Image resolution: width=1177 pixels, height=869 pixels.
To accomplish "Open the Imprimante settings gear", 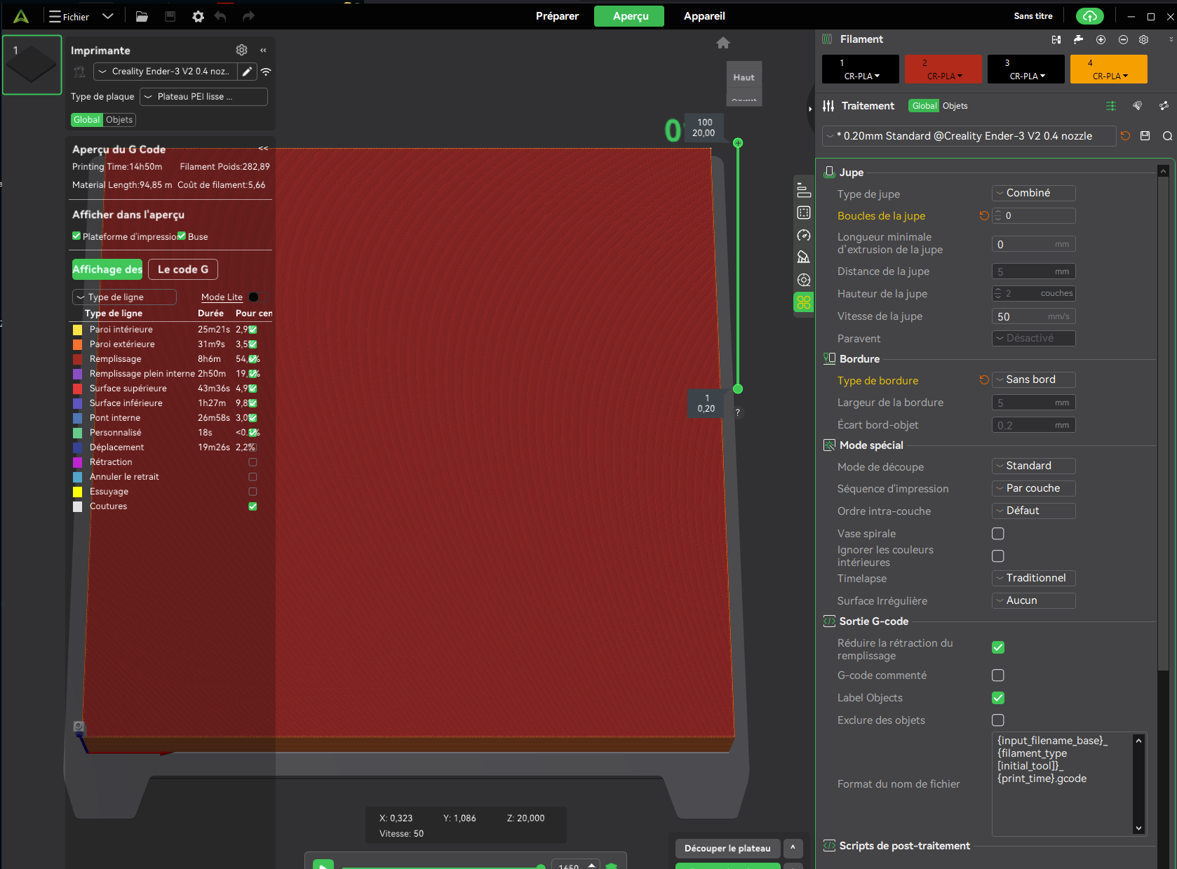I will coord(241,50).
